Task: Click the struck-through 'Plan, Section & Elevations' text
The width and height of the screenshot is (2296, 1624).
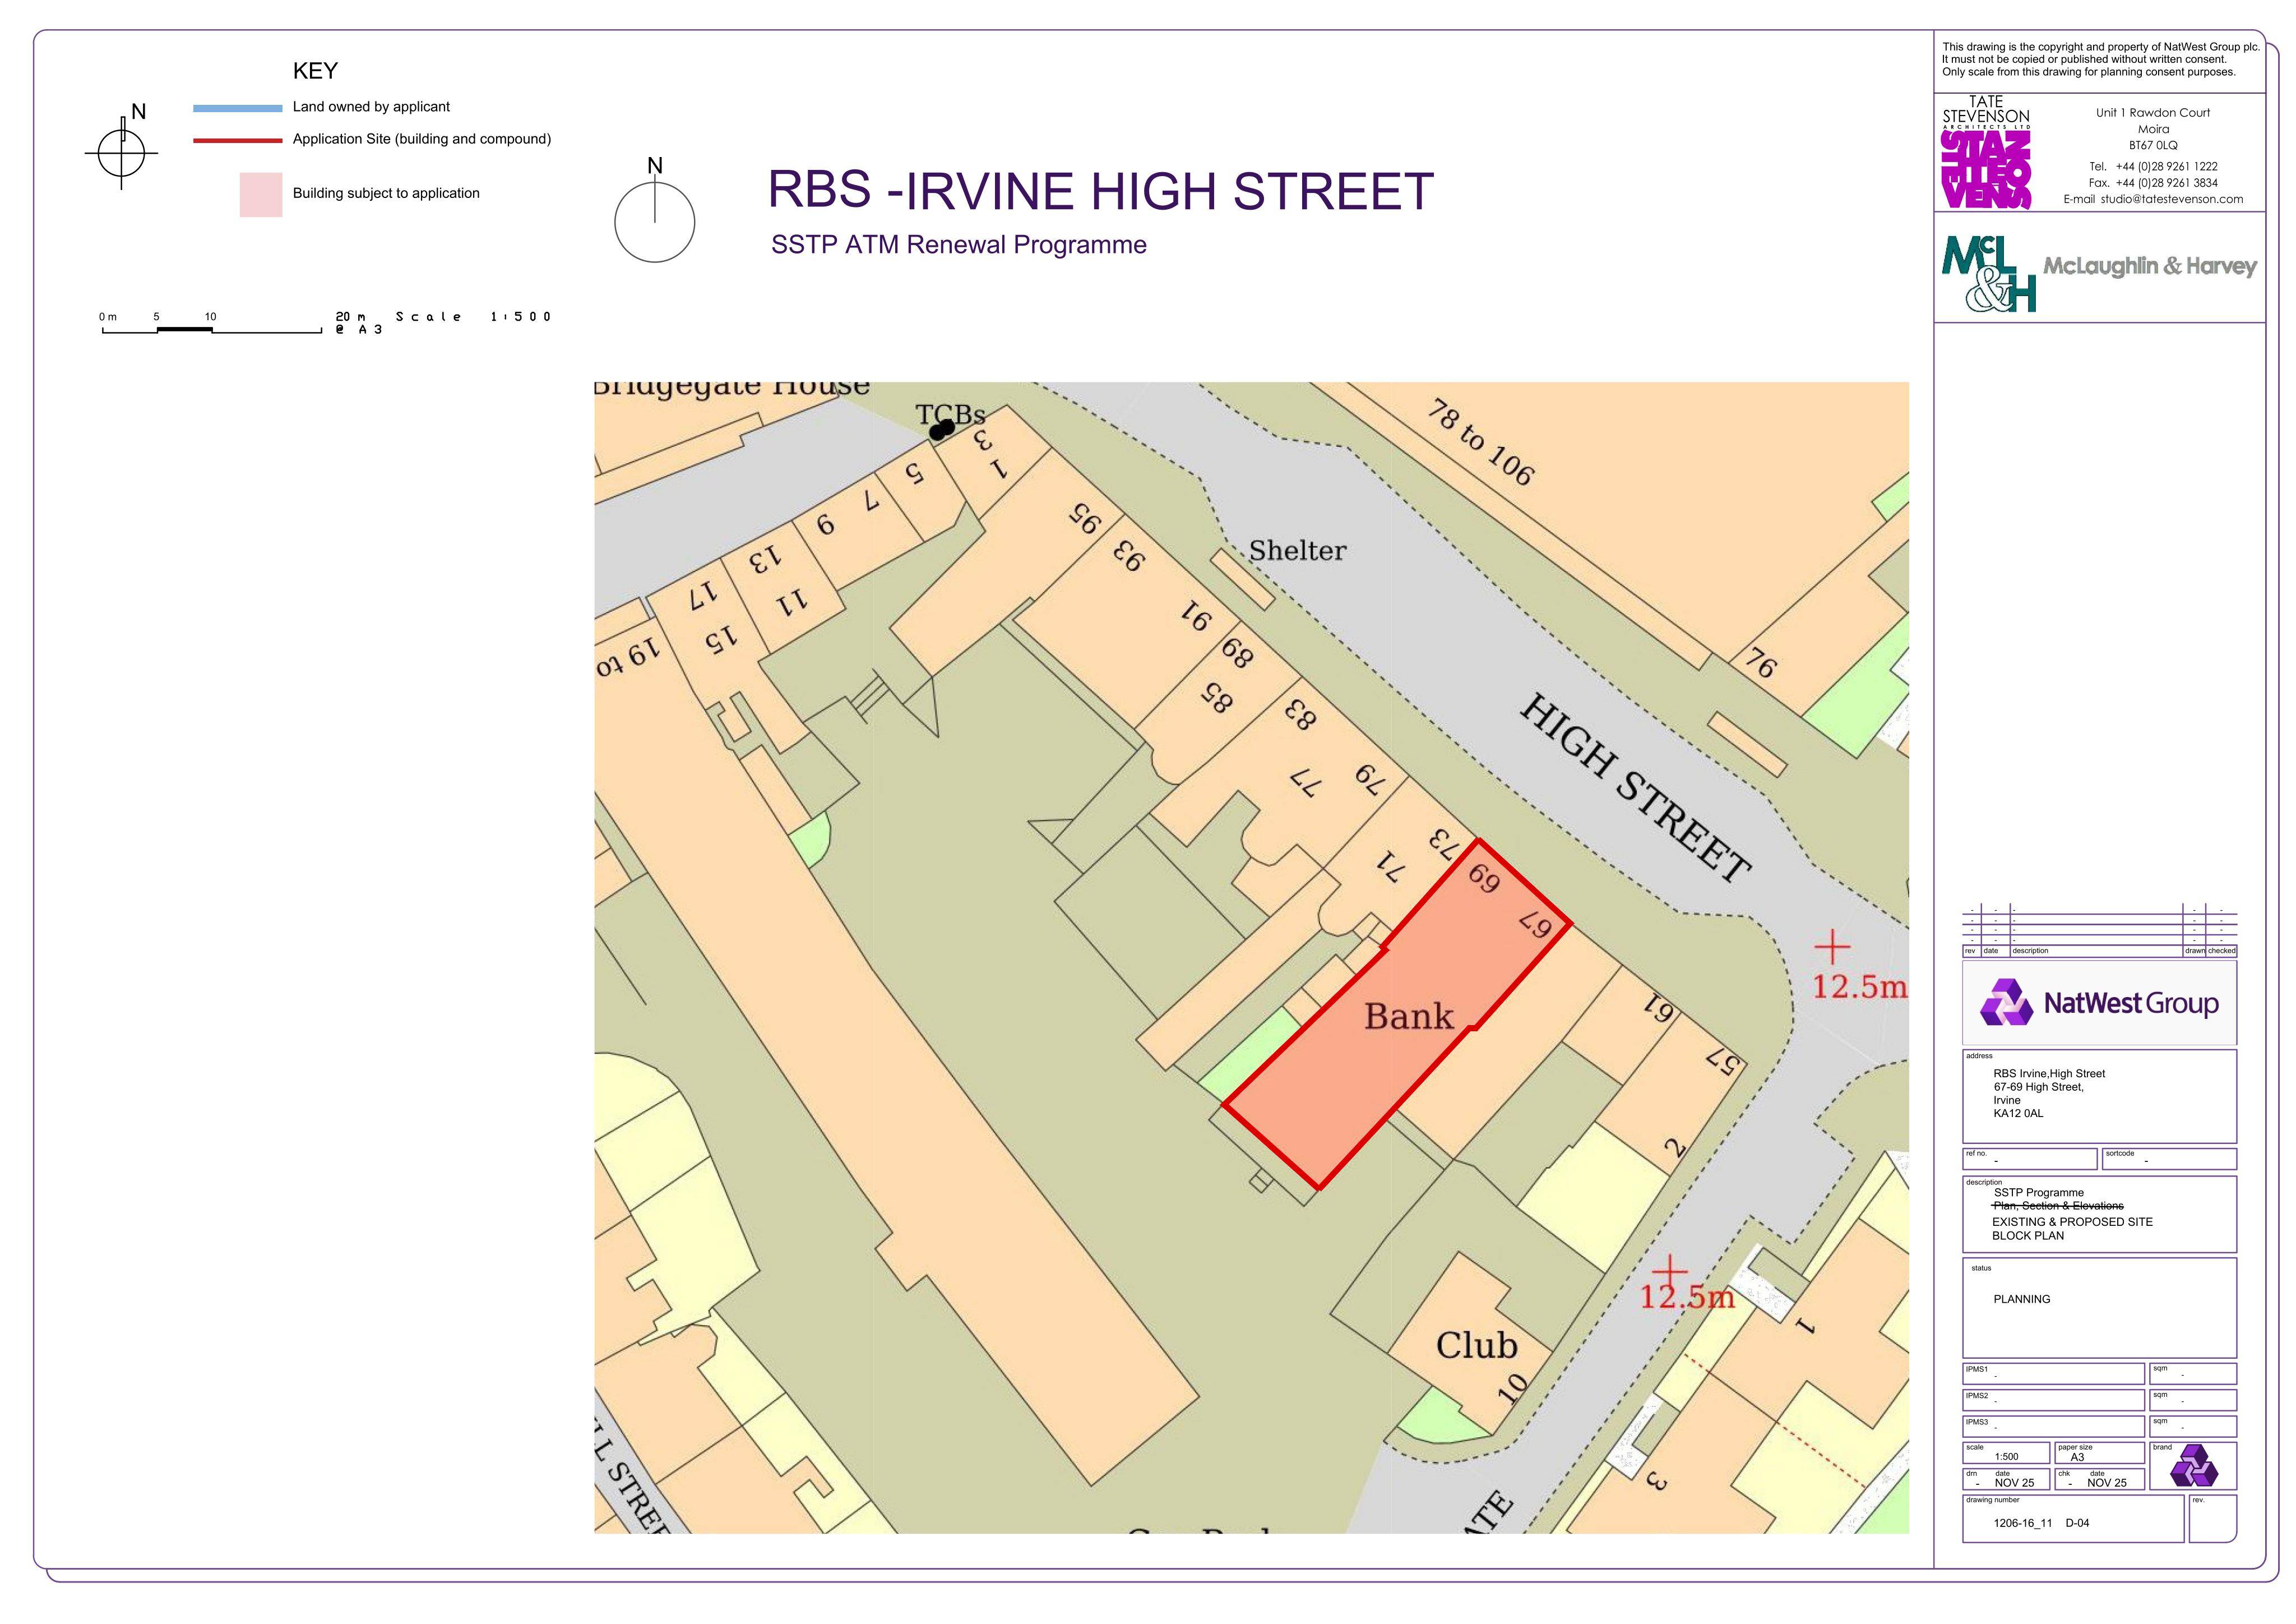Action: (2058, 1206)
